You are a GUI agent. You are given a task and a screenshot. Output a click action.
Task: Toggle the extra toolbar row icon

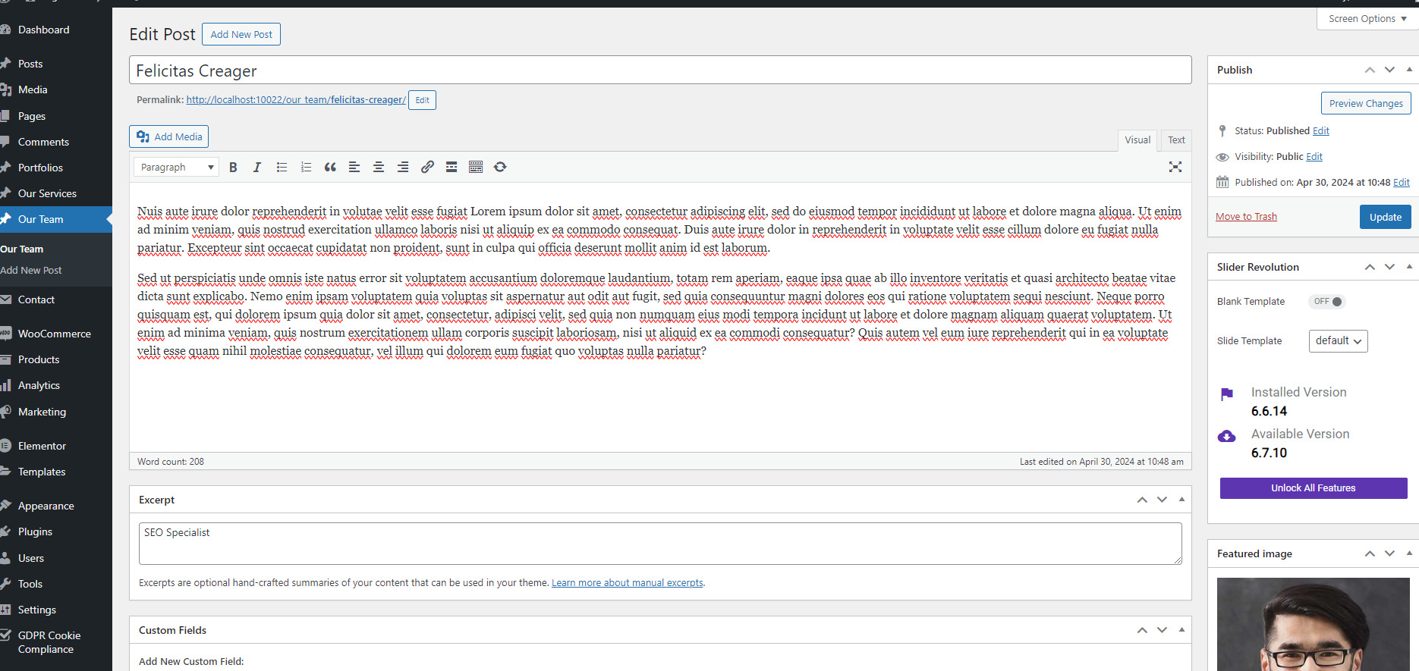476,167
